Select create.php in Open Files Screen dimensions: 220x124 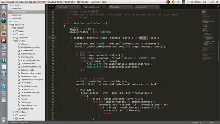coord(16,18)
